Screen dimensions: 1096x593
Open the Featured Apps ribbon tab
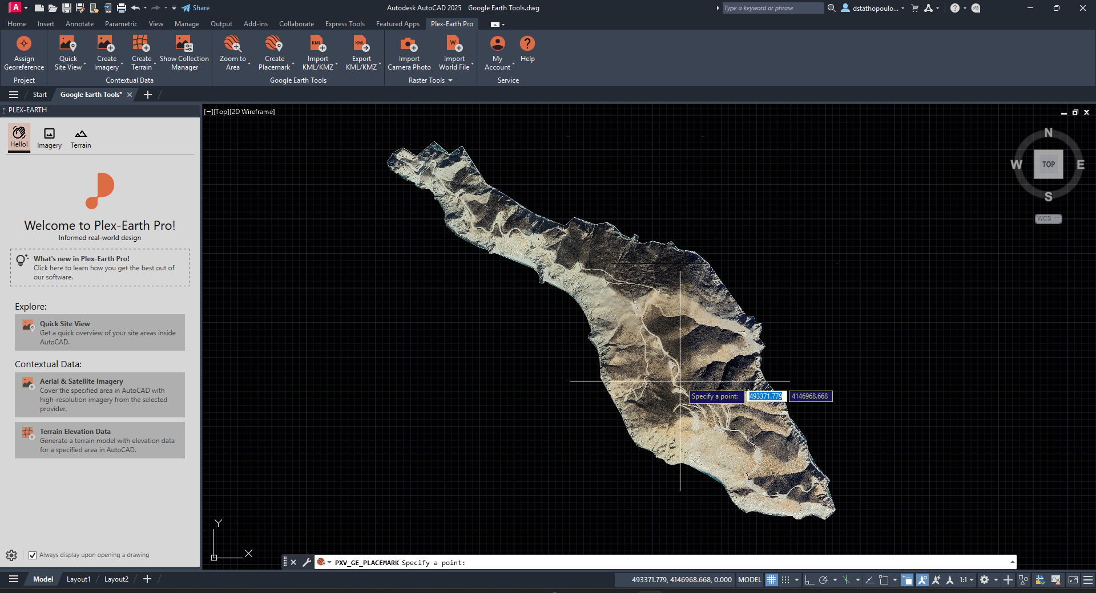[397, 24]
